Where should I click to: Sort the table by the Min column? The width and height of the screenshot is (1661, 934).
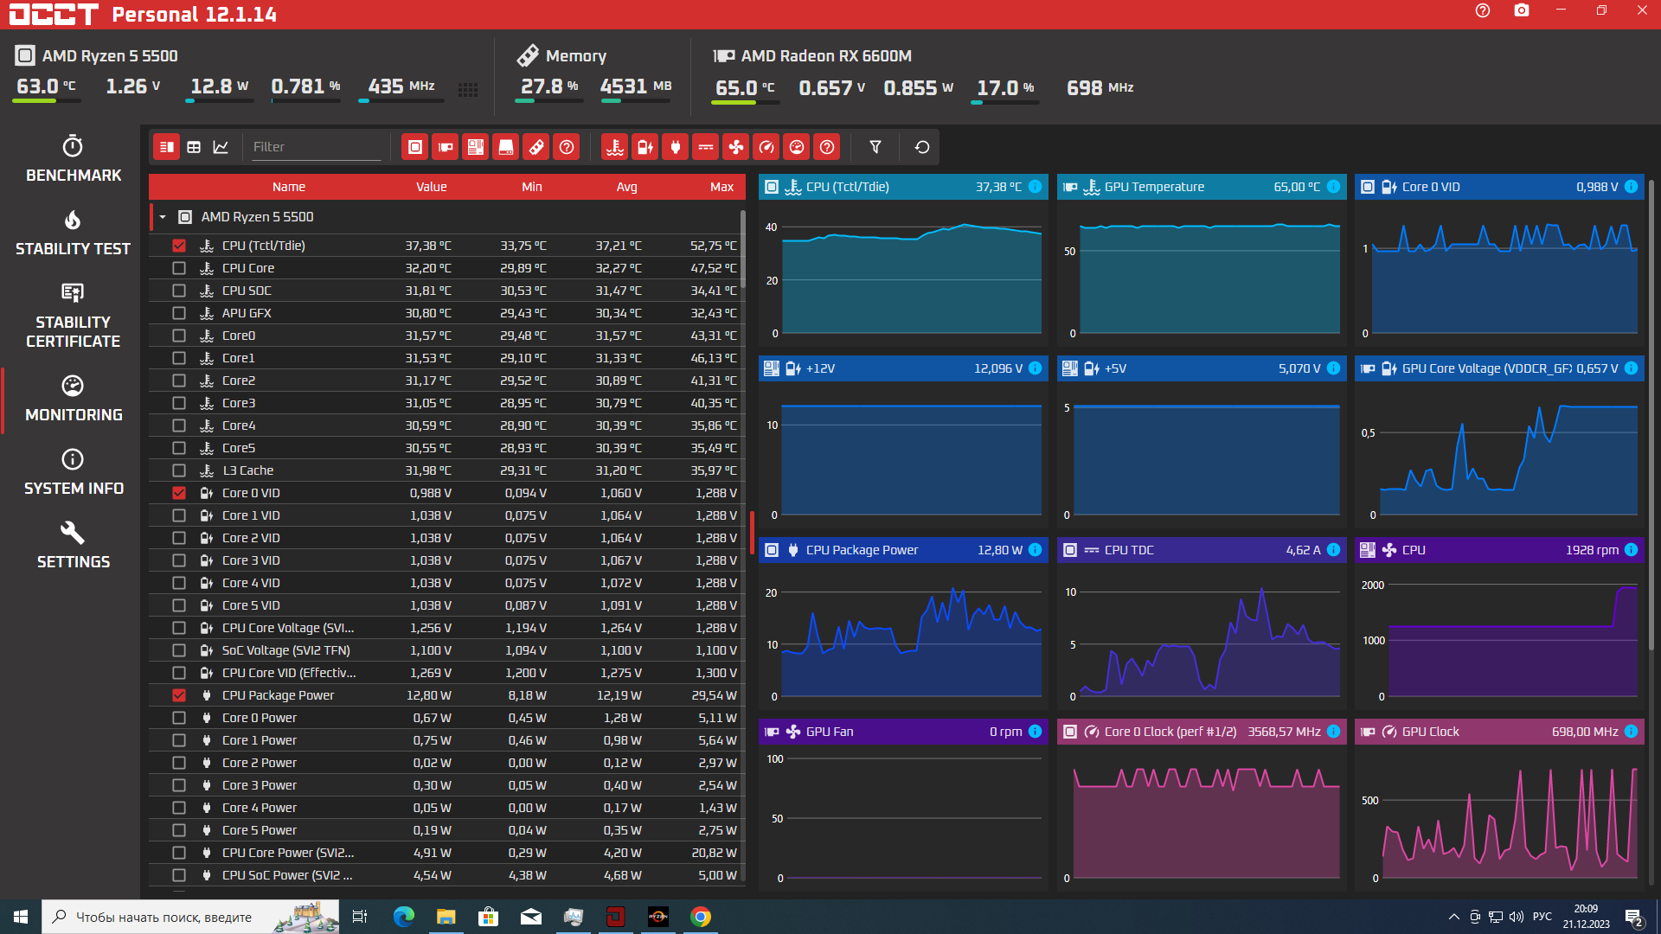(x=532, y=187)
